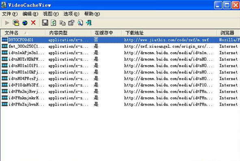Click the Exit door toolbar icon
The width and height of the screenshot is (240, 161).
point(89,23)
